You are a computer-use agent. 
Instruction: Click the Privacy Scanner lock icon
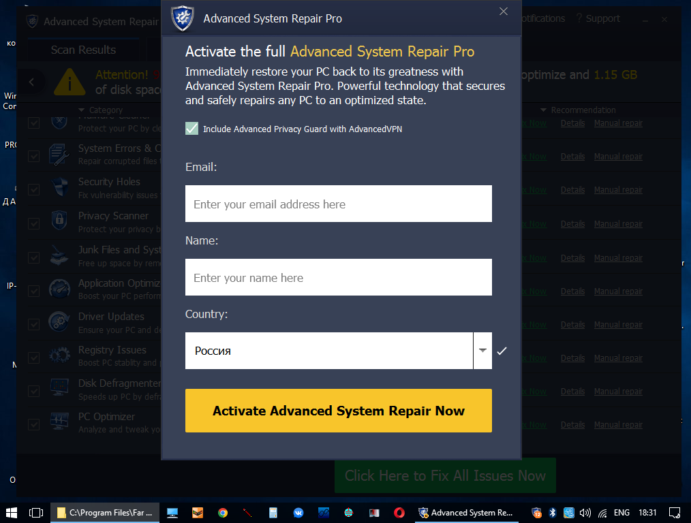pyautogui.click(x=59, y=220)
